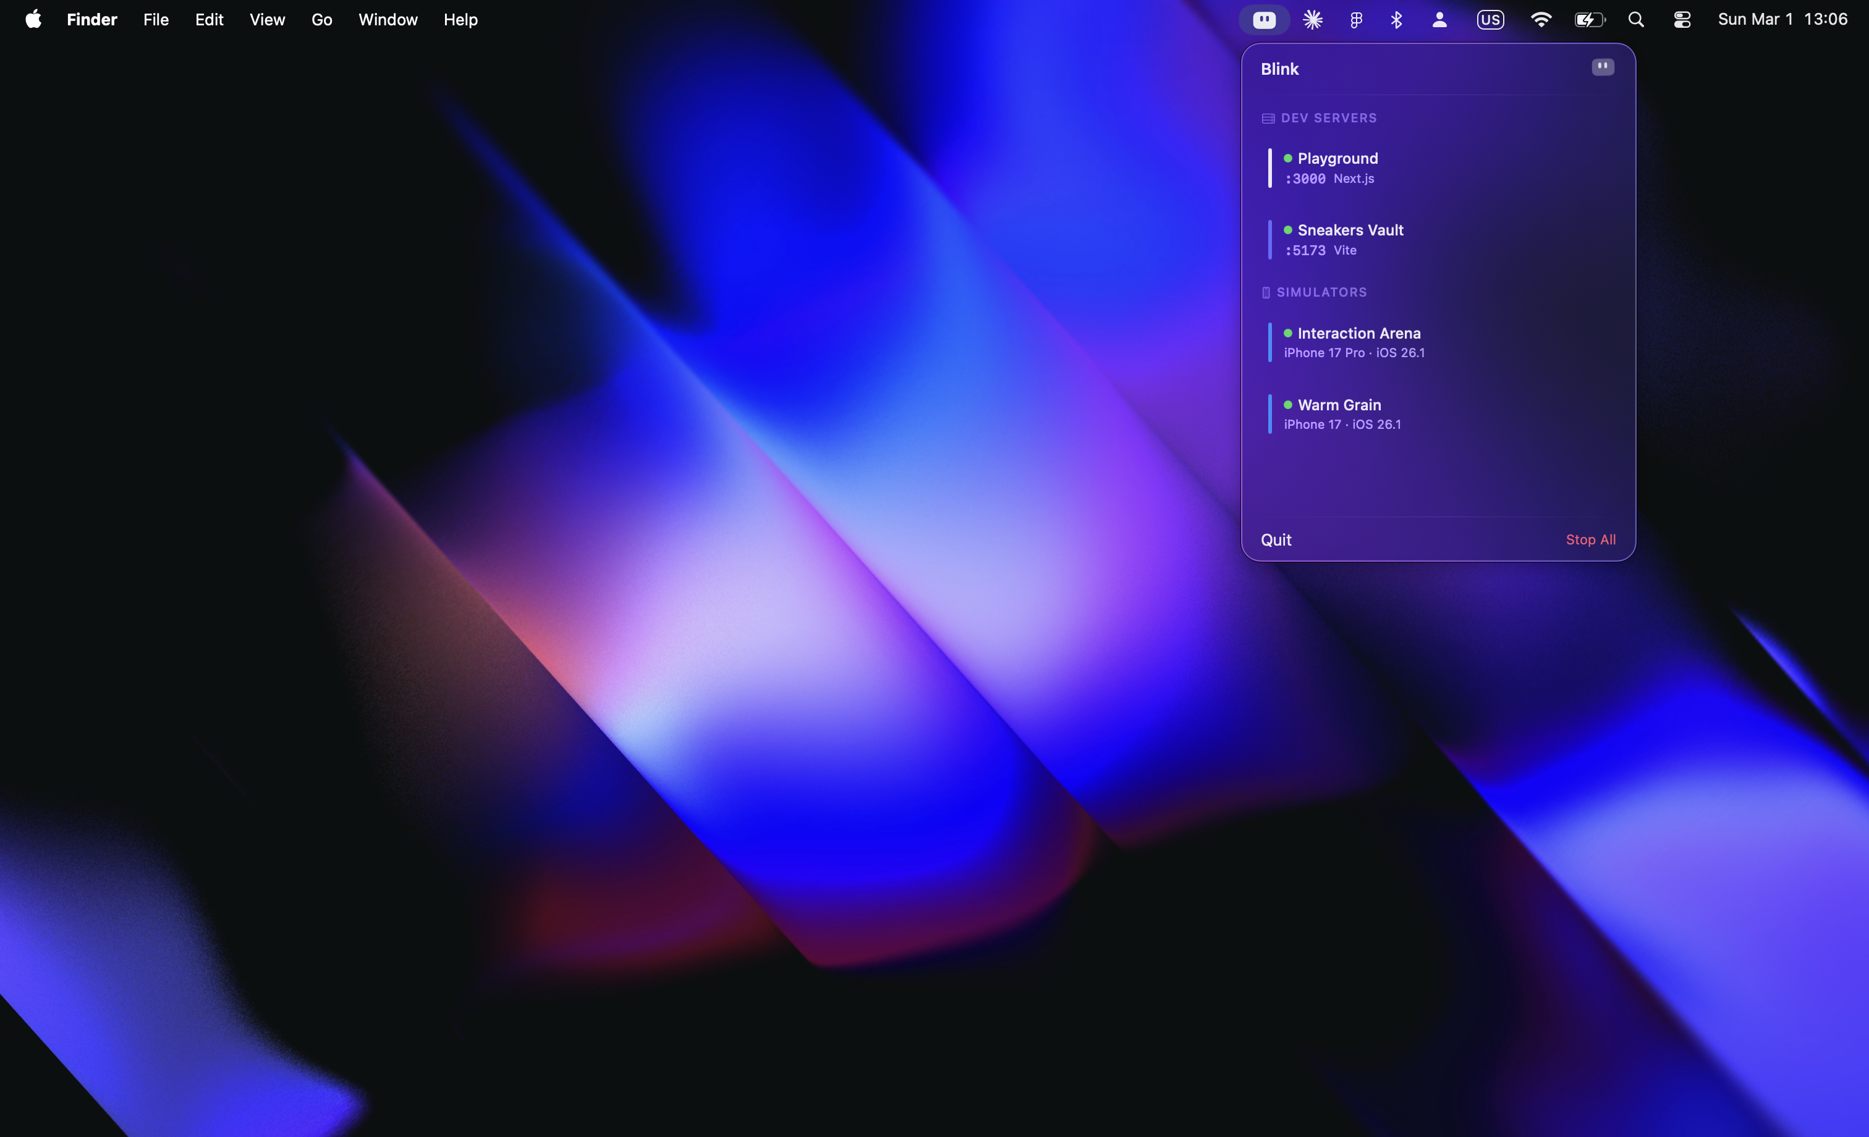Image resolution: width=1869 pixels, height=1137 pixels.
Task: Click the battery status icon
Action: pos(1589,20)
